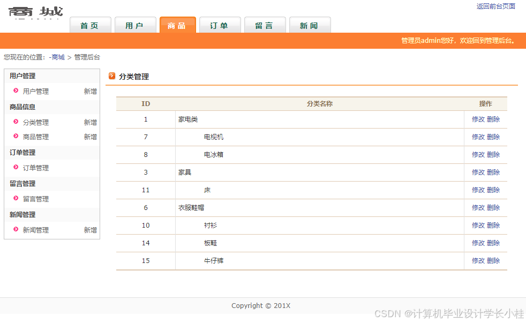The width and height of the screenshot is (526, 323).
Task: Click 删除 in the 牛仔裤 row
Action: click(x=493, y=261)
